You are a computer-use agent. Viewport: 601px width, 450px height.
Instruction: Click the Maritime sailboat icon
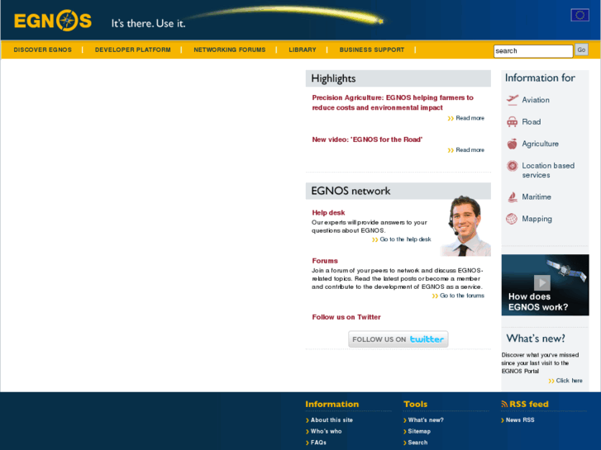coord(512,197)
